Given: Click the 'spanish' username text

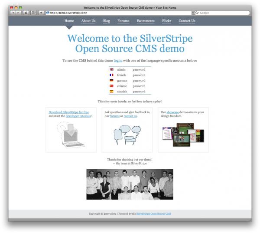Looking at the screenshot, I should (x=122, y=92).
